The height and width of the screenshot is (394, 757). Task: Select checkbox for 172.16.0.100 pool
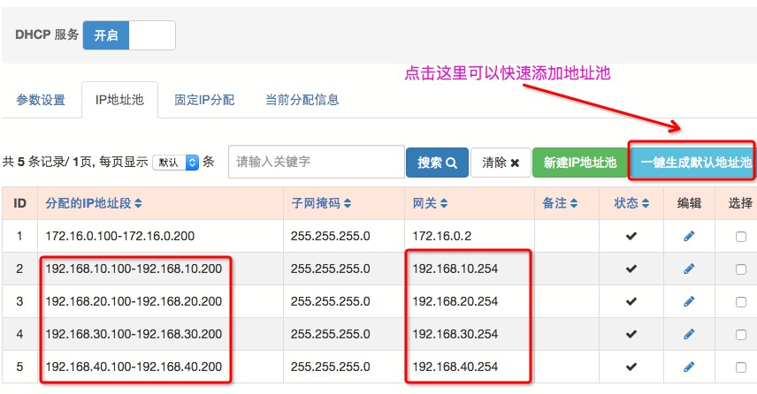point(741,237)
